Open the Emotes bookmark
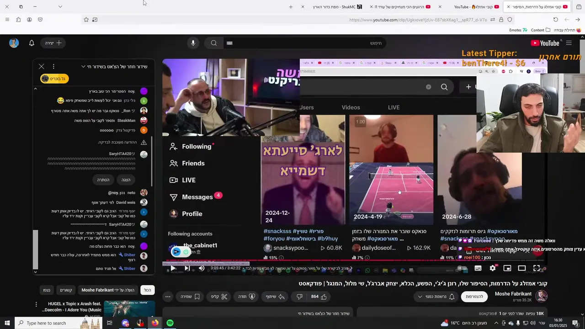Screen dimensions: 585x329 pyautogui.click(x=518, y=30)
